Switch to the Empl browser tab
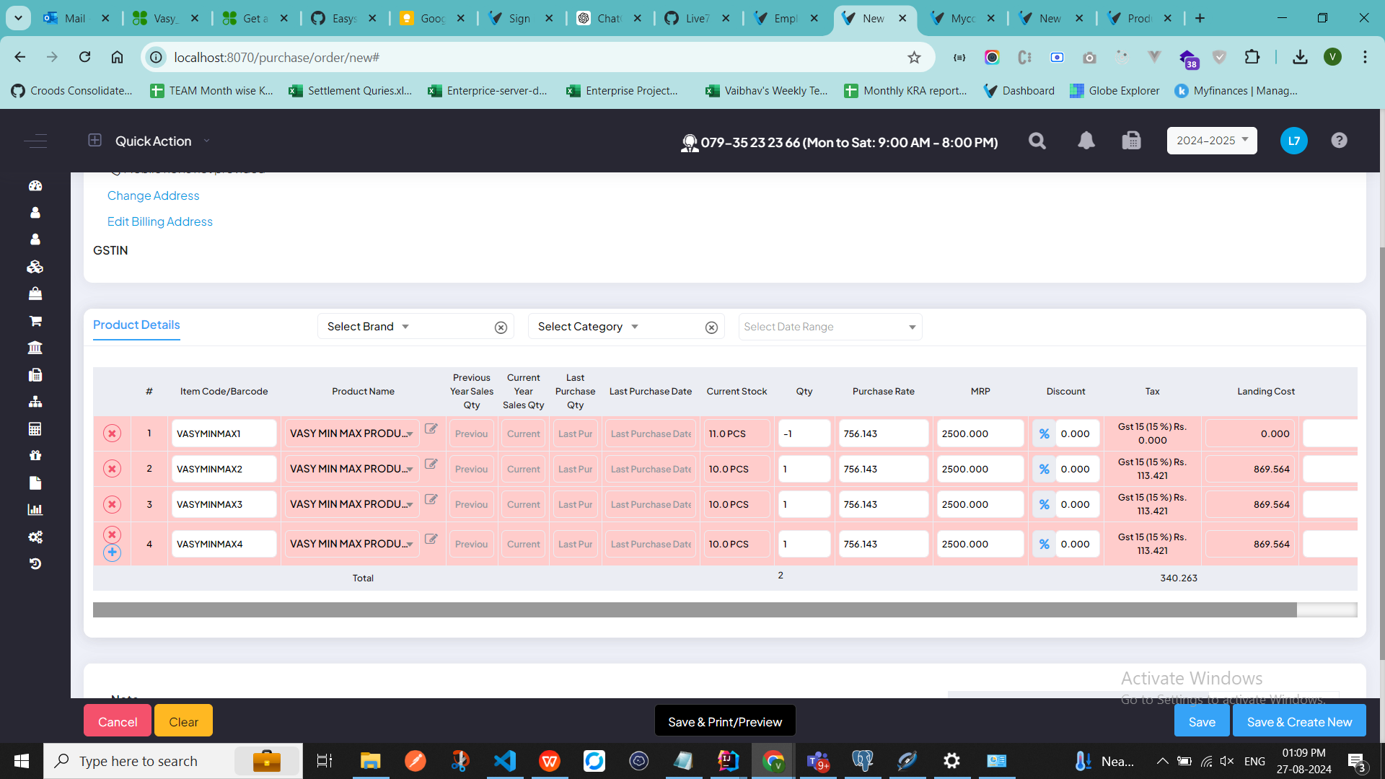Image resolution: width=1385 pixels, height=779 pixels. click(x=785, y=18)
